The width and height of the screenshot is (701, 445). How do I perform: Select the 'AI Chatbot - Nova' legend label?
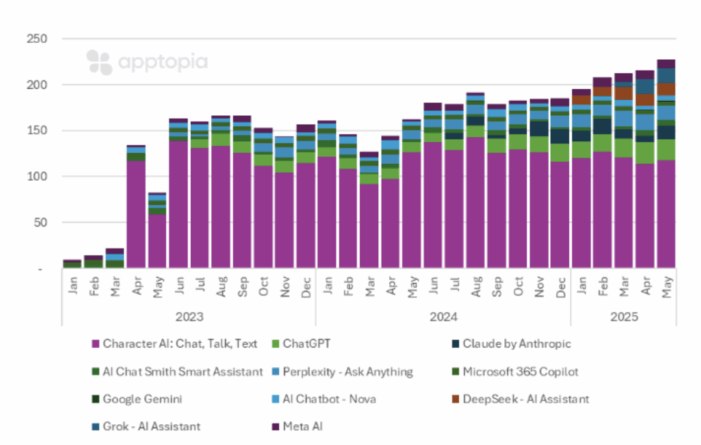pyautogui.click(x=329, y=399)
